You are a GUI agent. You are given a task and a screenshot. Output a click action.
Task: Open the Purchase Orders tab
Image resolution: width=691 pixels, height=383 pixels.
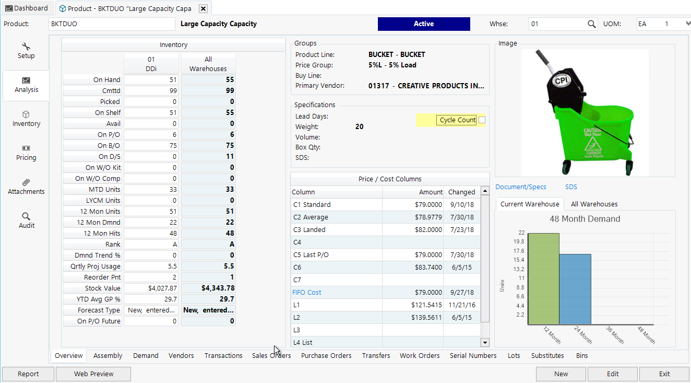click(x=326, y=356)
